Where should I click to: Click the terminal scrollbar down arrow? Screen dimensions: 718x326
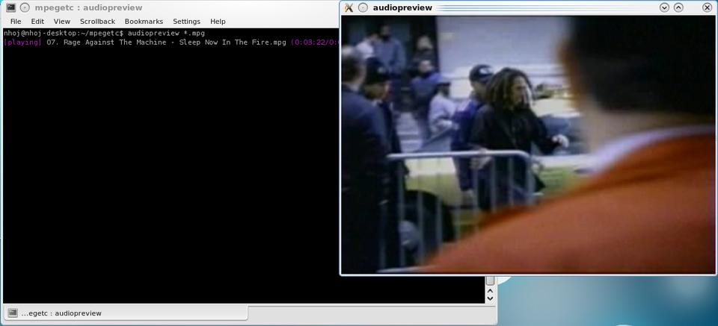(490, 298)
